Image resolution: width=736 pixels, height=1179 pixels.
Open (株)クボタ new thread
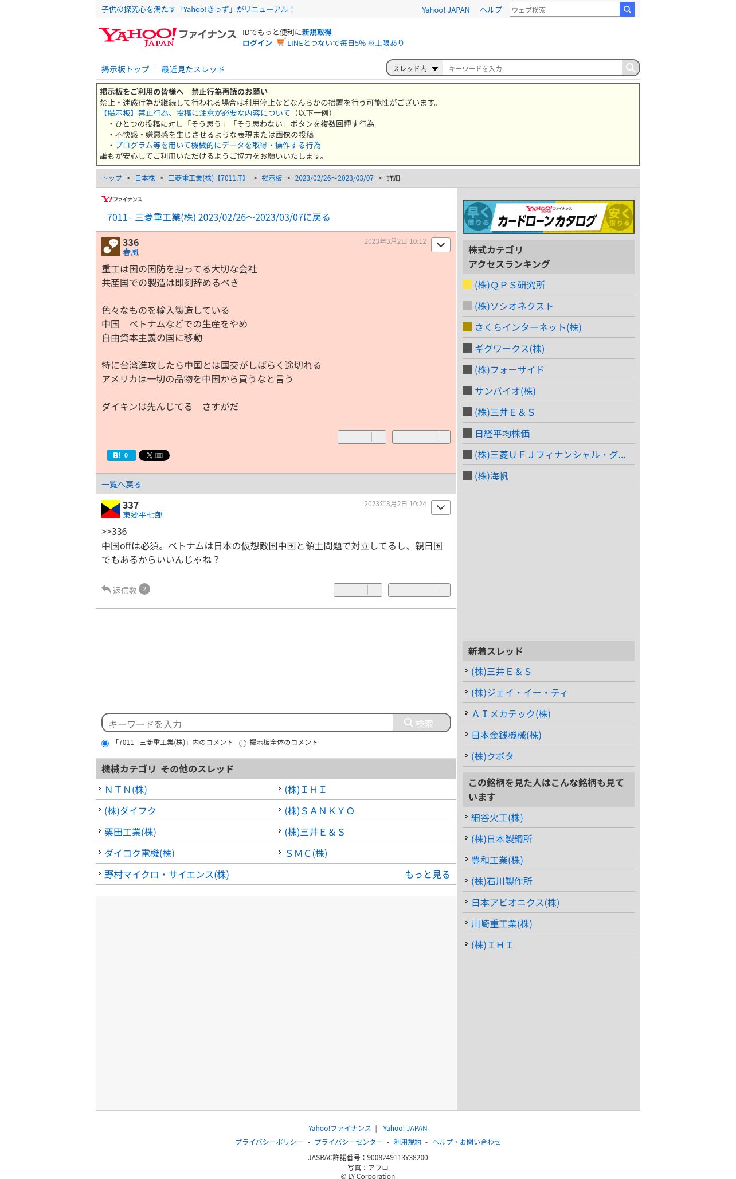pos(492,756)
